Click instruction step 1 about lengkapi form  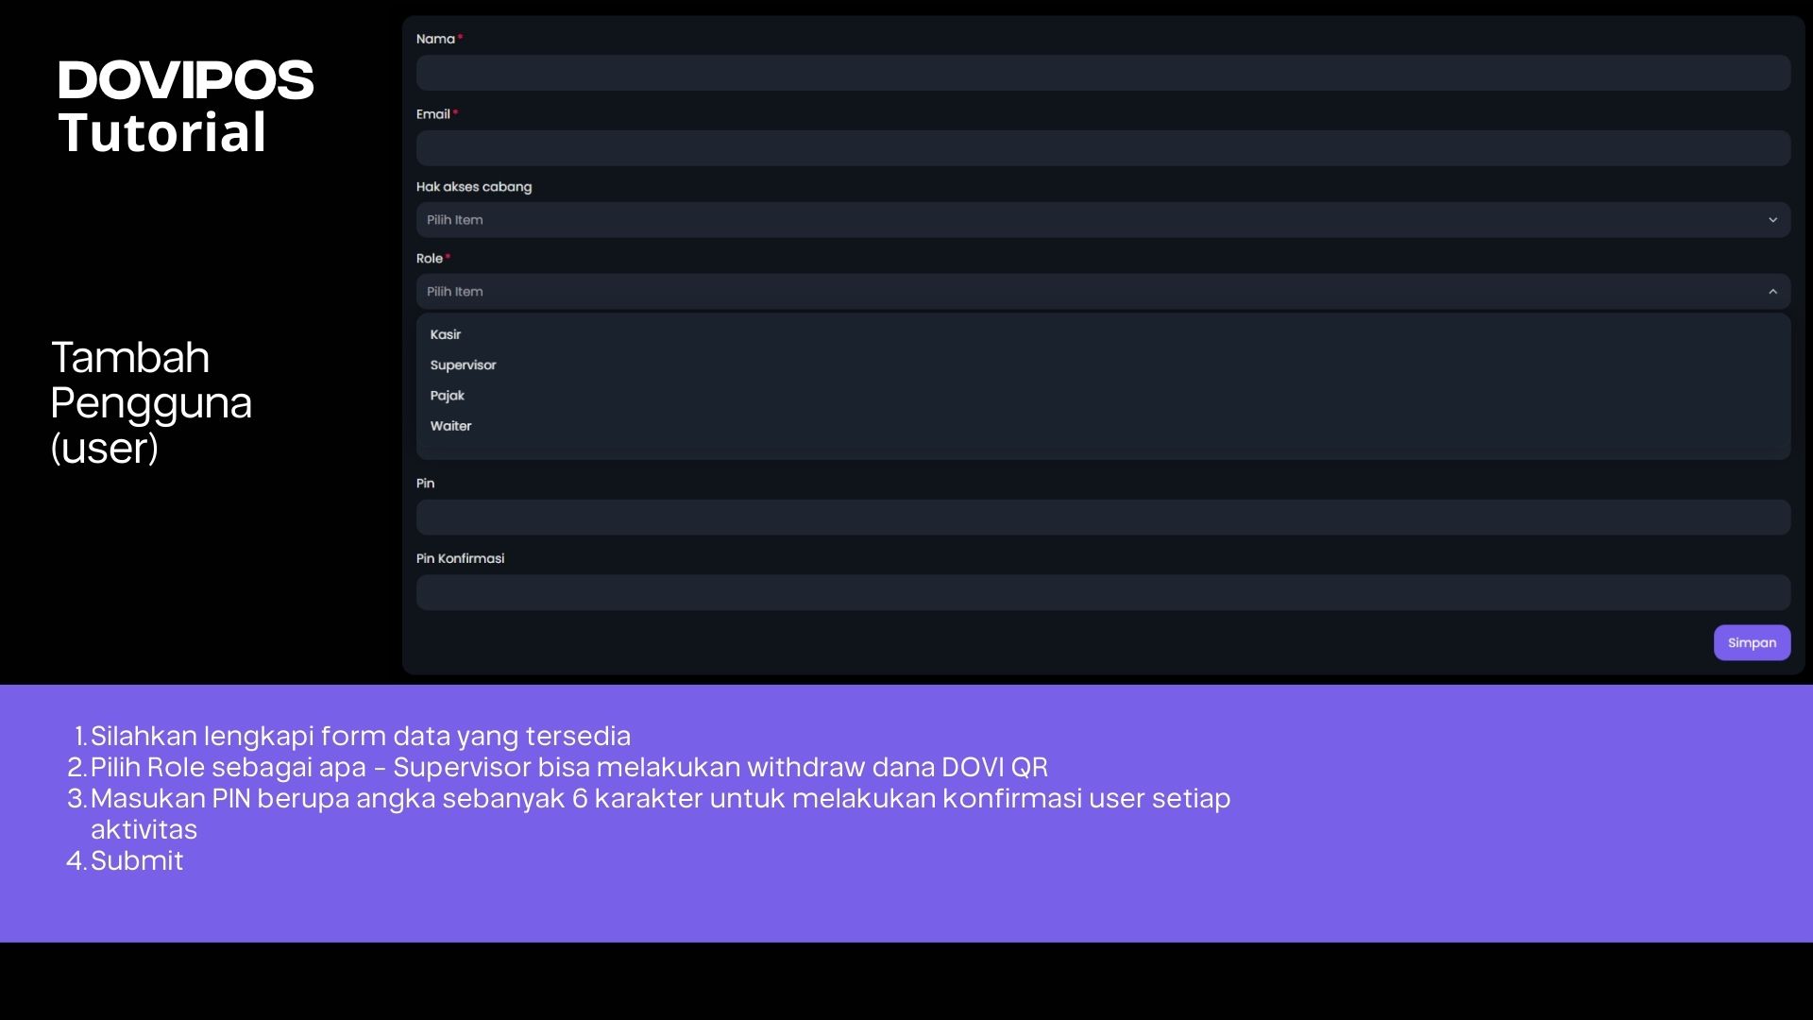point(360,736)
